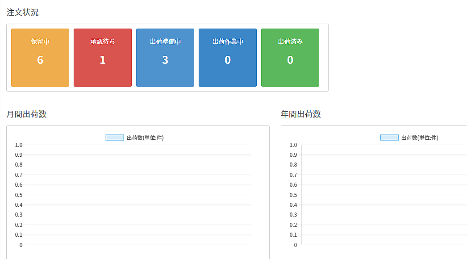Click 出荷数(単位:件) legend text in yearly chart
This screenshot has height=259, width=467.
[x=420, y=138]
